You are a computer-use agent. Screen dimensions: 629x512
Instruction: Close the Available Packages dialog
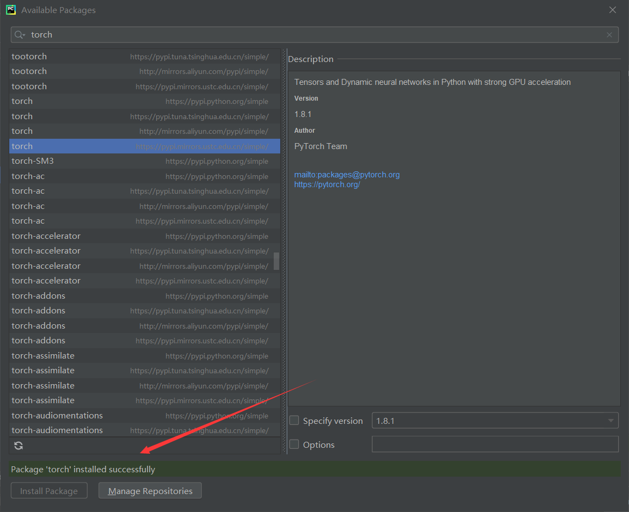coord(612,10)
